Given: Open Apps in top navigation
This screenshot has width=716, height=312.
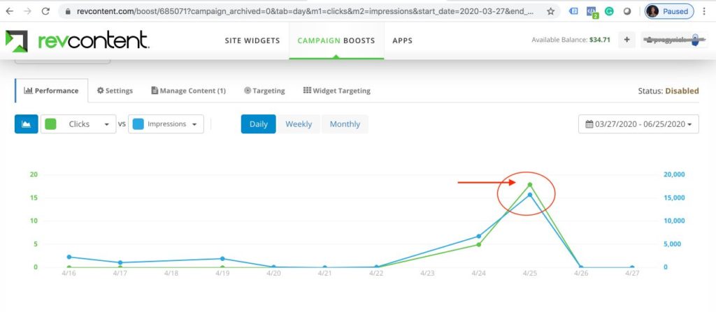Looking at the screenshot, I should pos(402,40).
